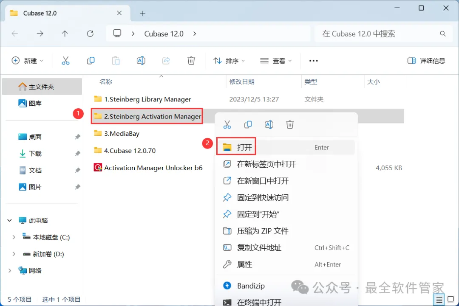
Task: Expand chevron after PC icon in address bar
Action: pyautogui.click(x=133, y=34)
